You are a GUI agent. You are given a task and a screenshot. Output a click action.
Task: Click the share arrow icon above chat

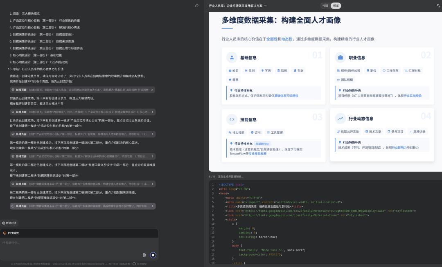click(196, 5)
